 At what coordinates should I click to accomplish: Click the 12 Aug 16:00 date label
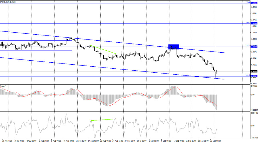pos(81,141)
